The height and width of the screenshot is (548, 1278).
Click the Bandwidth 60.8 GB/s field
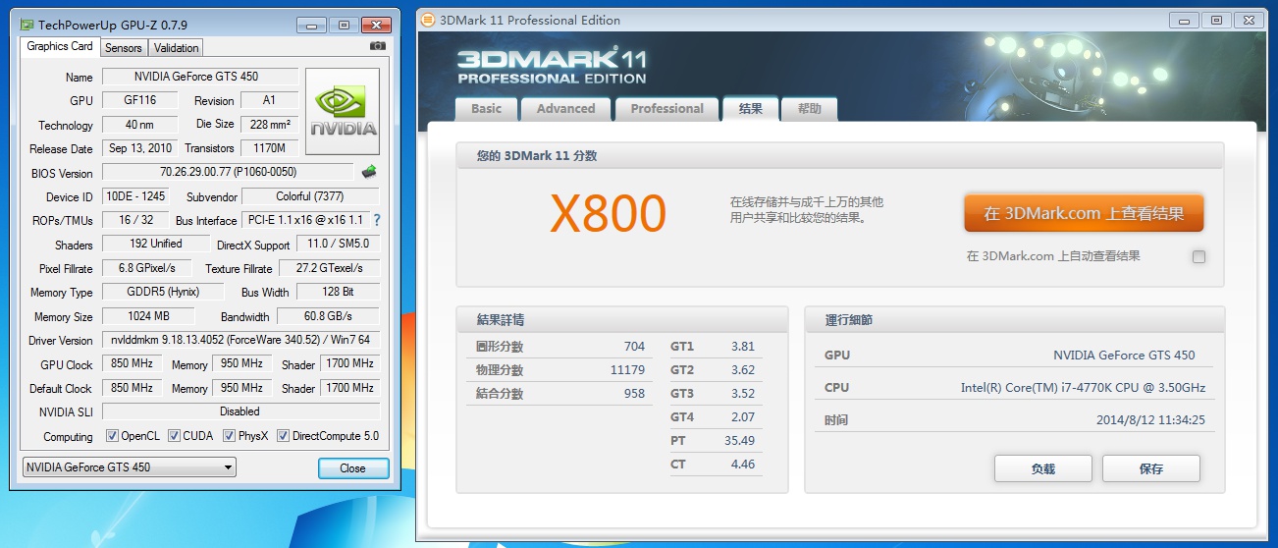[328, 316]
